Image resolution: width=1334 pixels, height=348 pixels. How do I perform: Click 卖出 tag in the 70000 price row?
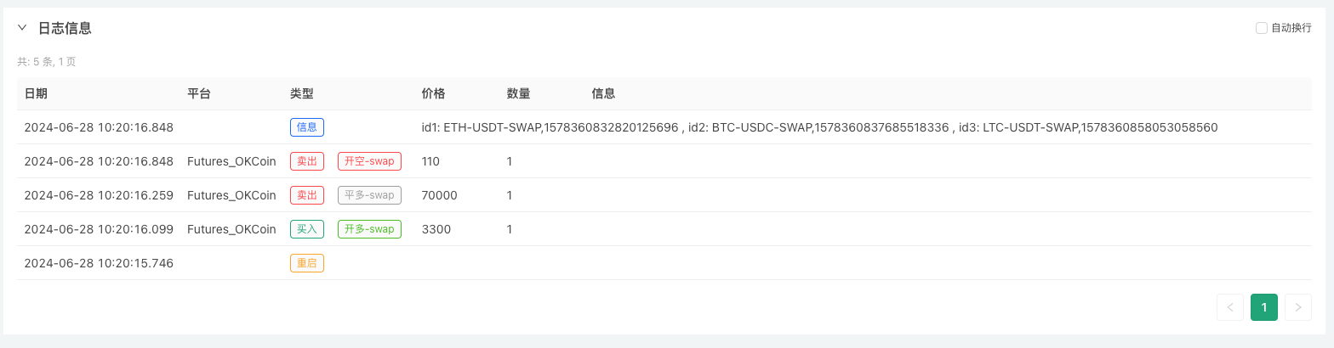[306, 195]
